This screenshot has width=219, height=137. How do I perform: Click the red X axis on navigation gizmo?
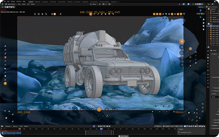point(204,14)
